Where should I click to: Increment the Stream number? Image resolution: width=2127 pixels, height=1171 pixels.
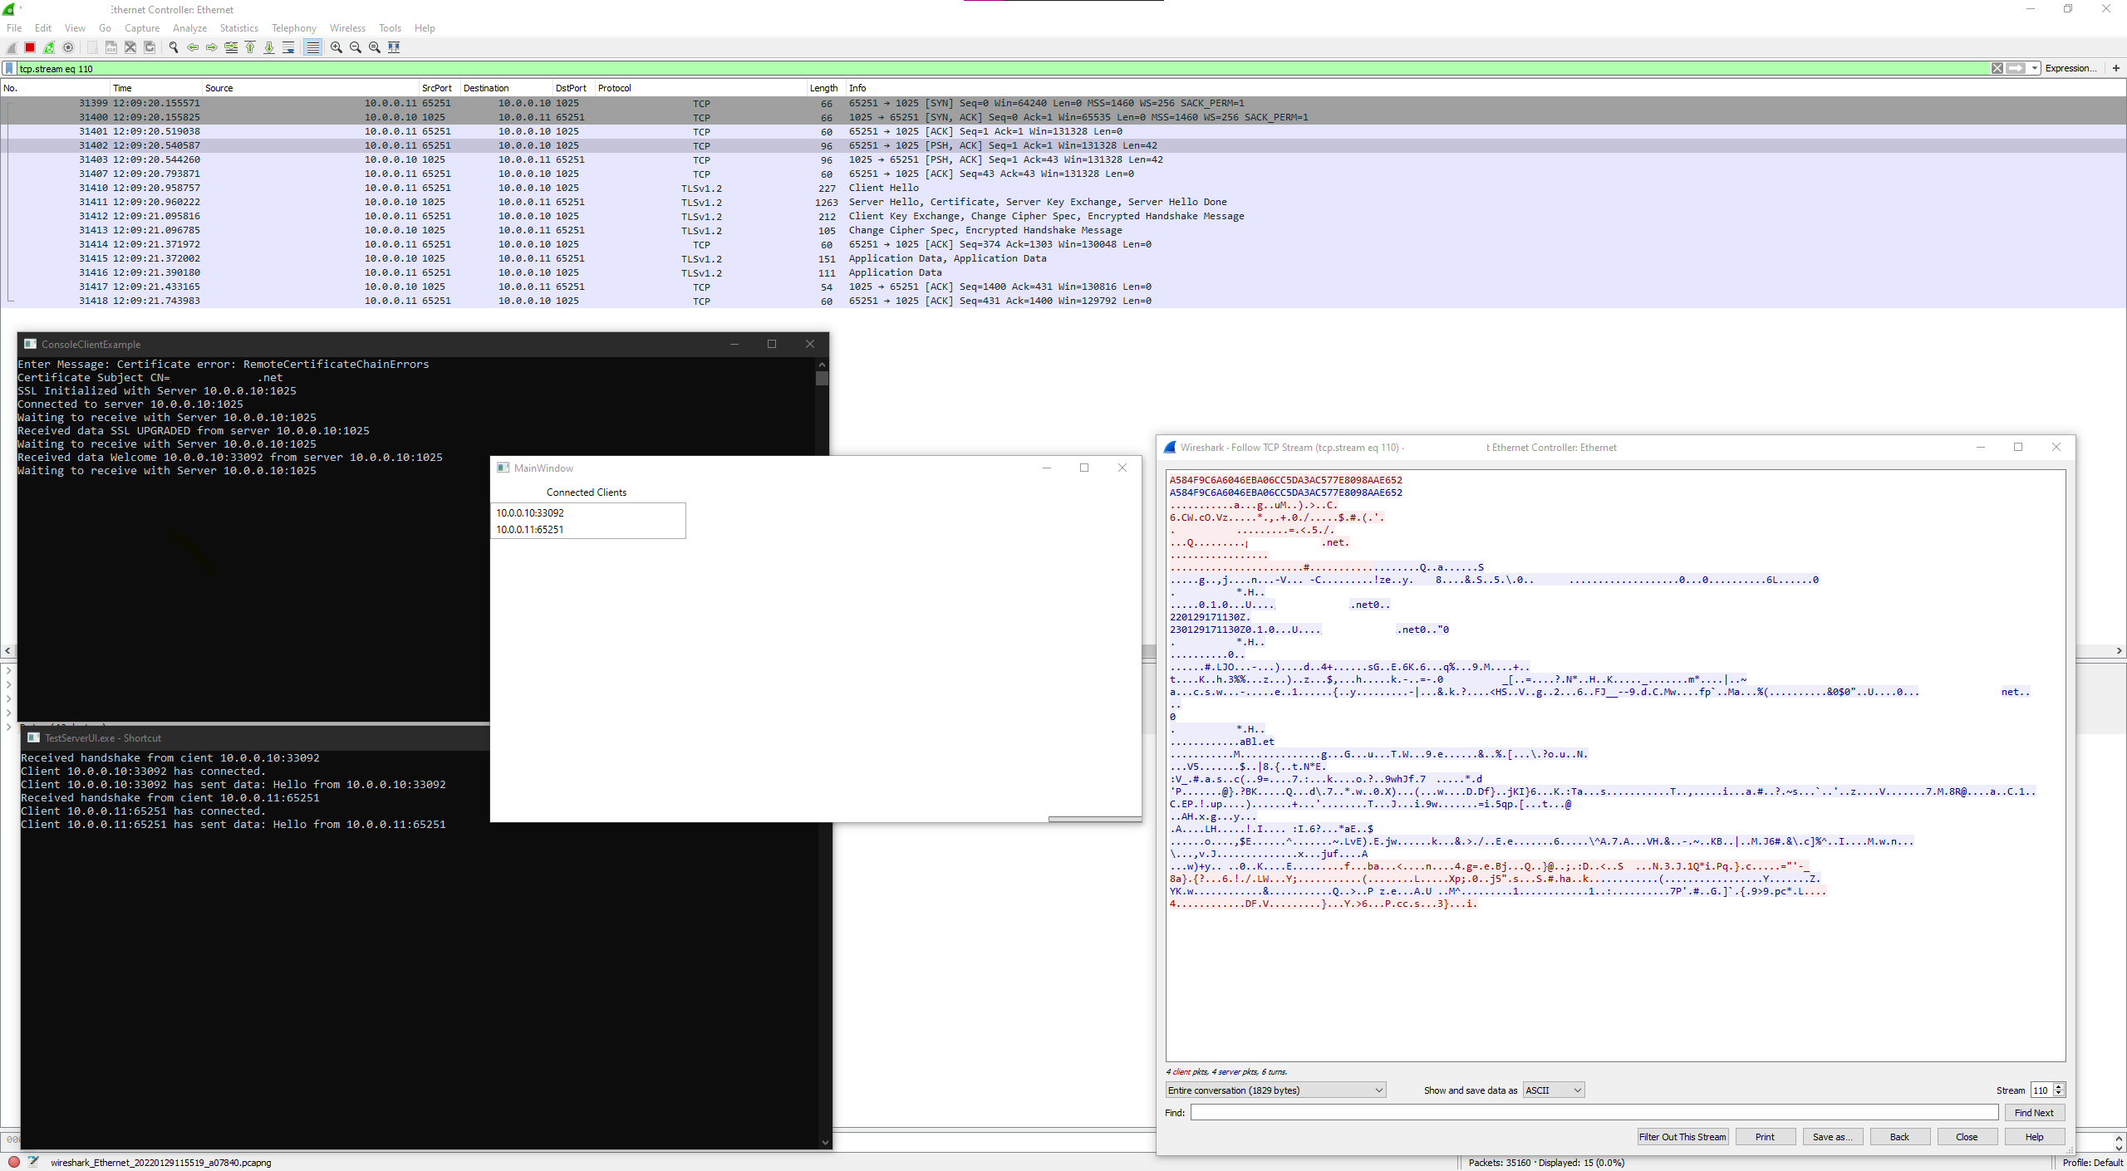coord(2059,1086)
